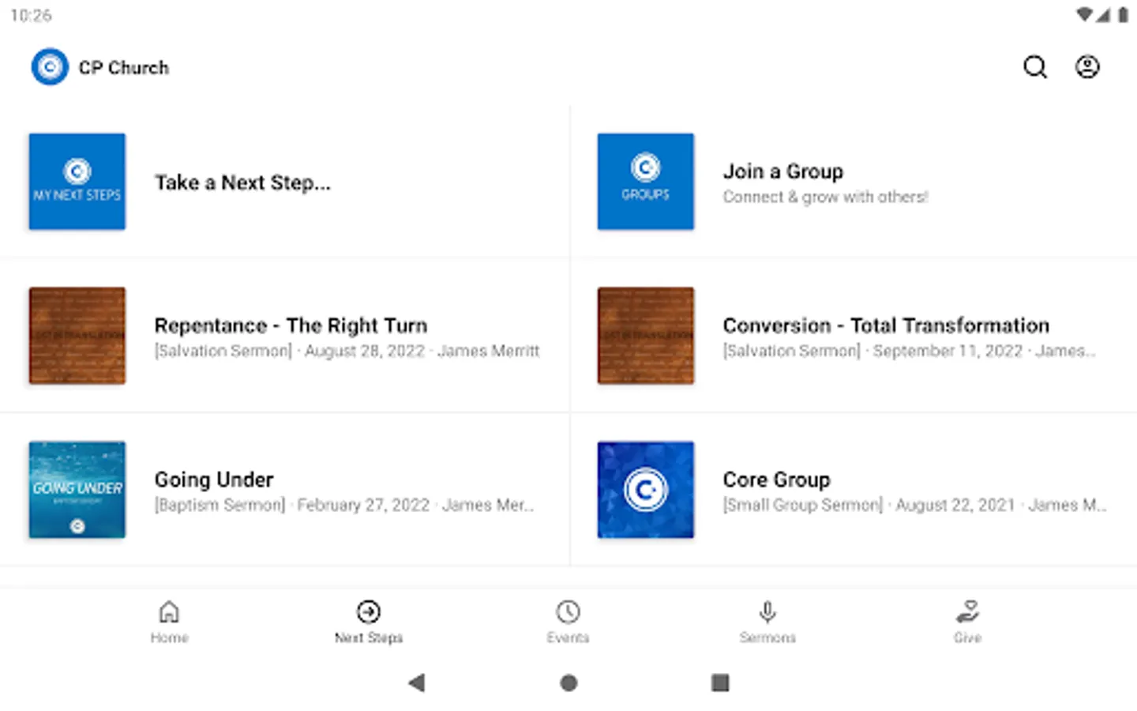Switch to the 'Events' tab label

click(x=568, y=638)
